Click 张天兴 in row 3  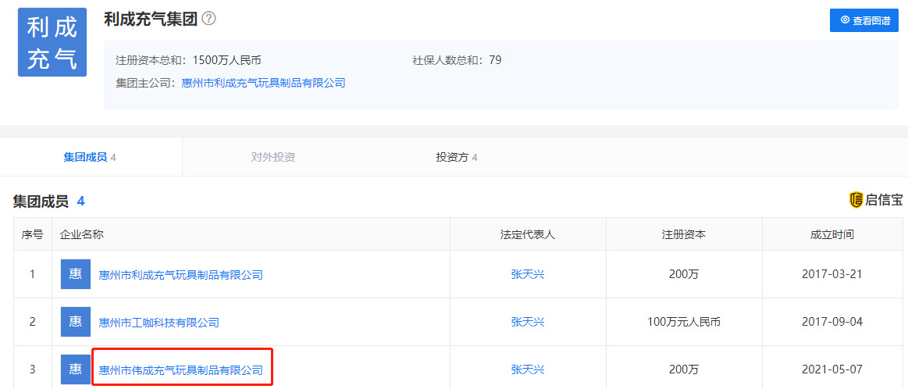(528, 369)
